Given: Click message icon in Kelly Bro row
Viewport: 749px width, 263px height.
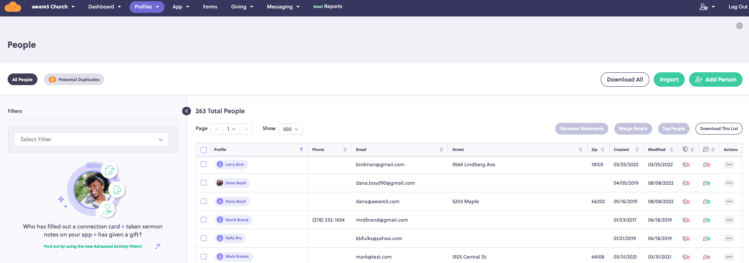Looking at the screenshot, I should point(706,239).
